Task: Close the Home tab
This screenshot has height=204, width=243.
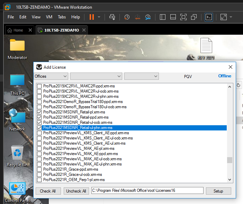Action: click(30, 30)
